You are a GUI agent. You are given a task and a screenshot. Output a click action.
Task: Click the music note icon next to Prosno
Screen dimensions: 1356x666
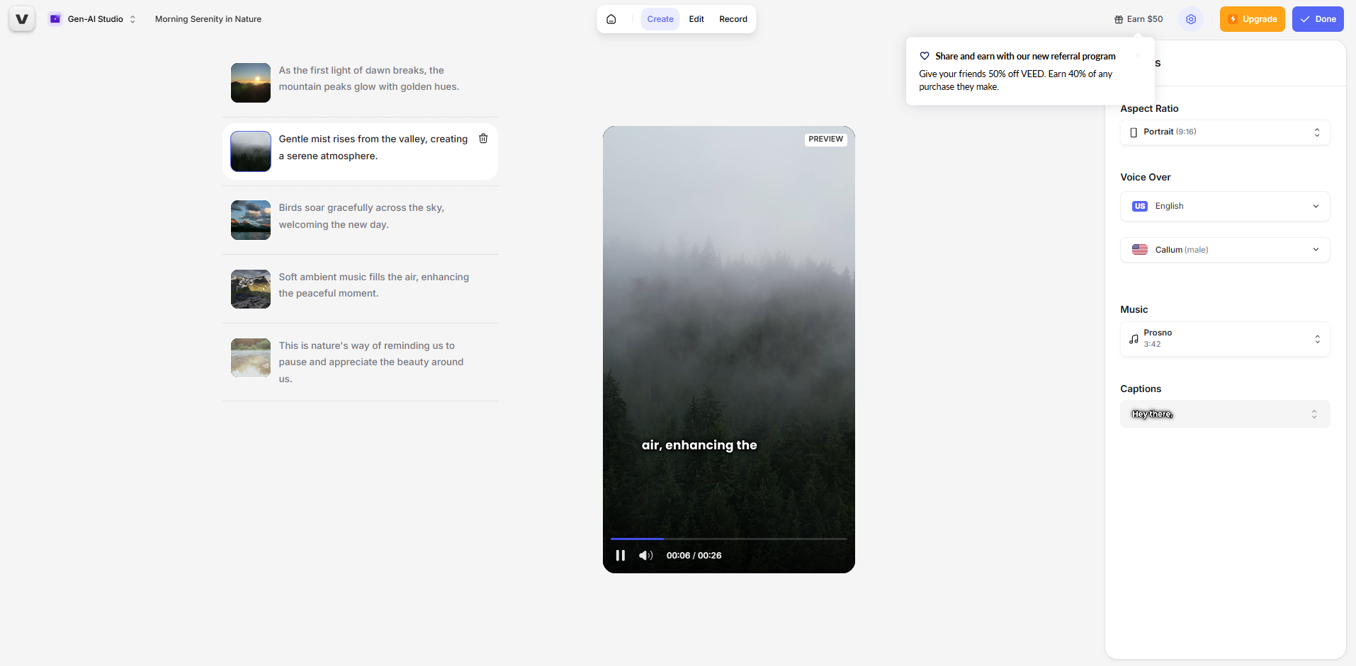tap(1134, 339)
